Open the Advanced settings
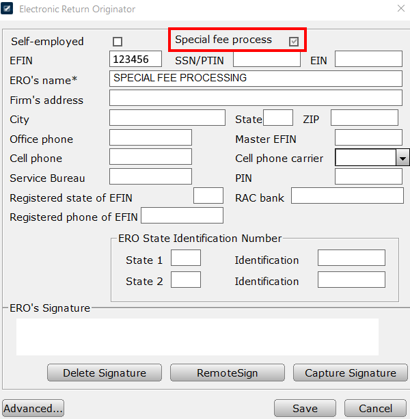Screen dimensions: 410x419 coord(33,408)
